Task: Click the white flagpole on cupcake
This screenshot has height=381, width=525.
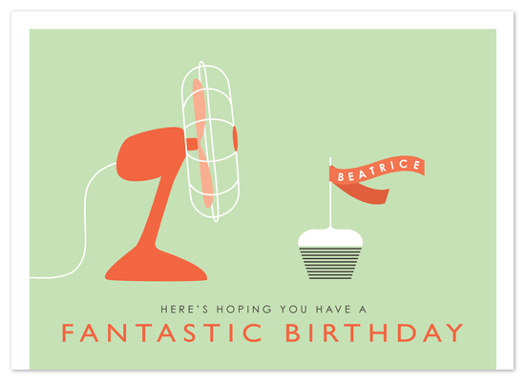Action: tap(330, 192)
